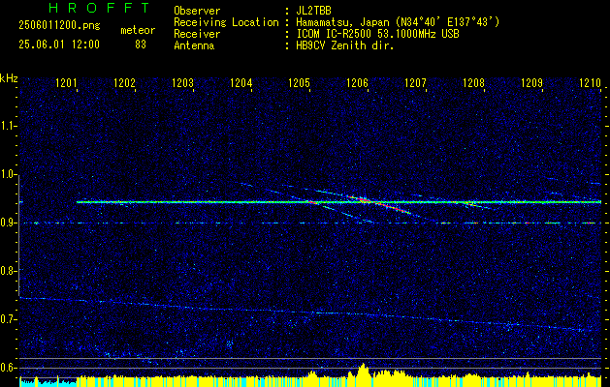The height and width of the screenshot is (387, 610).
Task: Click the meteor echo near 1208 on carrier
Action: click(471, 203)
